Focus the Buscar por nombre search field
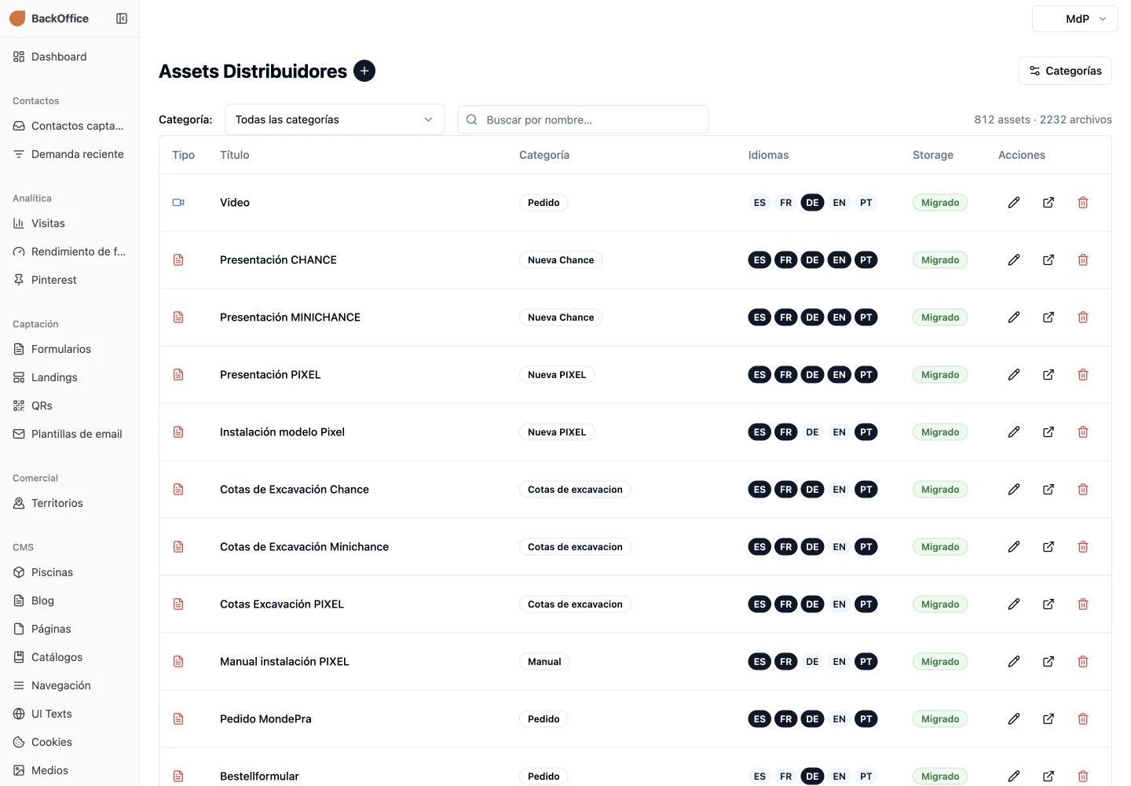Screen dimensions: 1131x786 (x=583, y=119)
